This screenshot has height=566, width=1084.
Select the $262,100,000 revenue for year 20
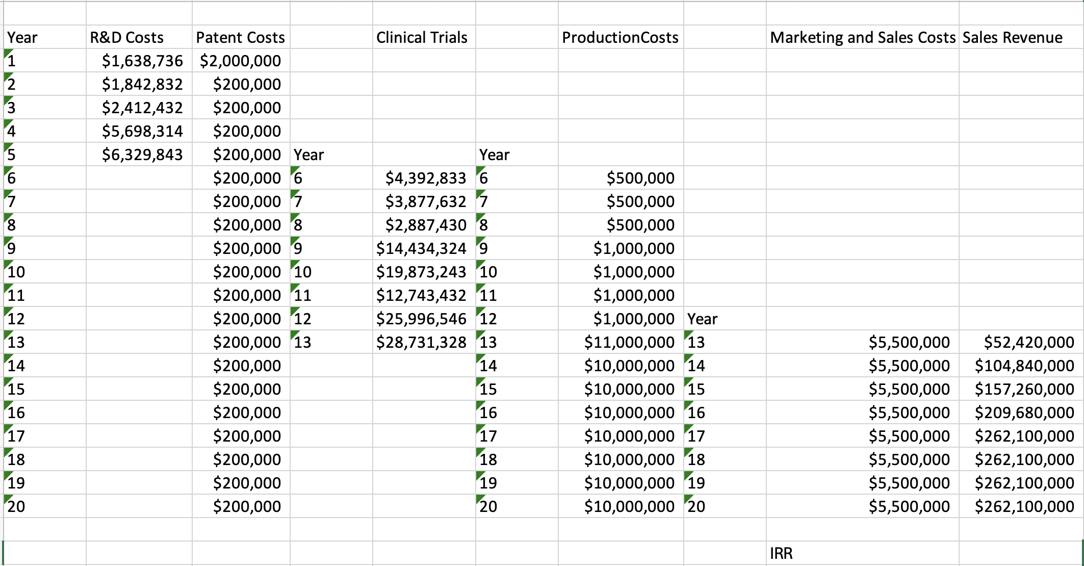click(1021, 506)
